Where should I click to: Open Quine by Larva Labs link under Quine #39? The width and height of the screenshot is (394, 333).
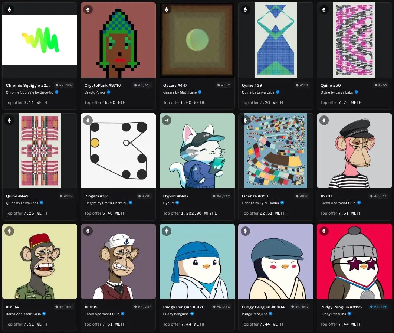coord(258,92)
